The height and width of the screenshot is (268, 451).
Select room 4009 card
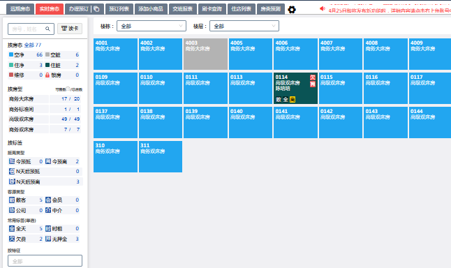(430, 54)
